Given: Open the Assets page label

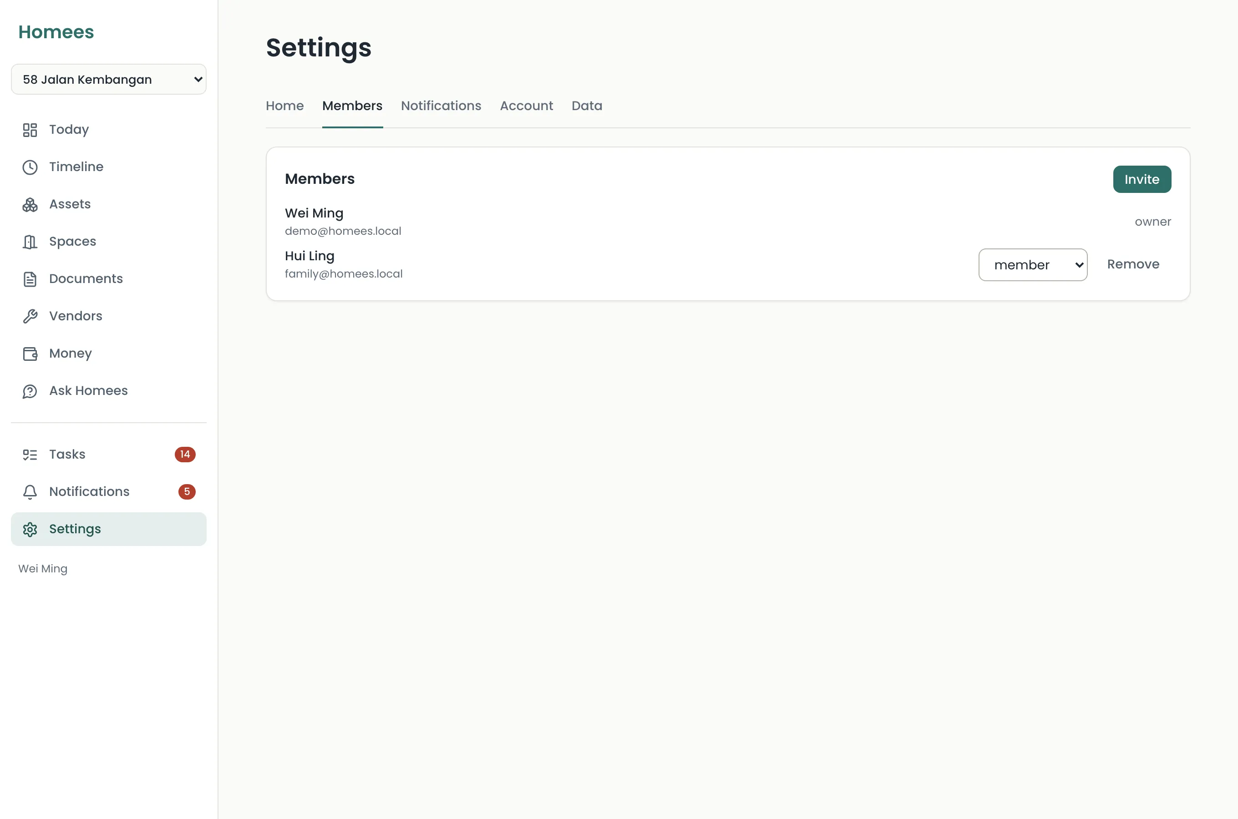Looking at the screenshot, I should 70,204.
